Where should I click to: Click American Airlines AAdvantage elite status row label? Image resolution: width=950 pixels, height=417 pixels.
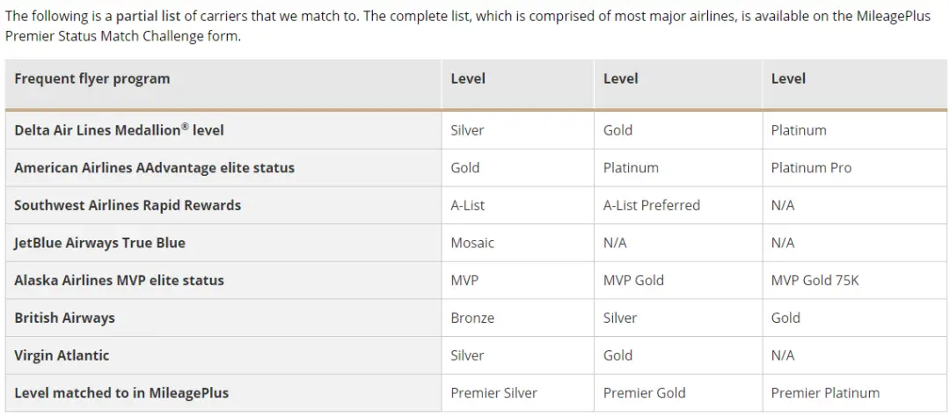(154, 168)
